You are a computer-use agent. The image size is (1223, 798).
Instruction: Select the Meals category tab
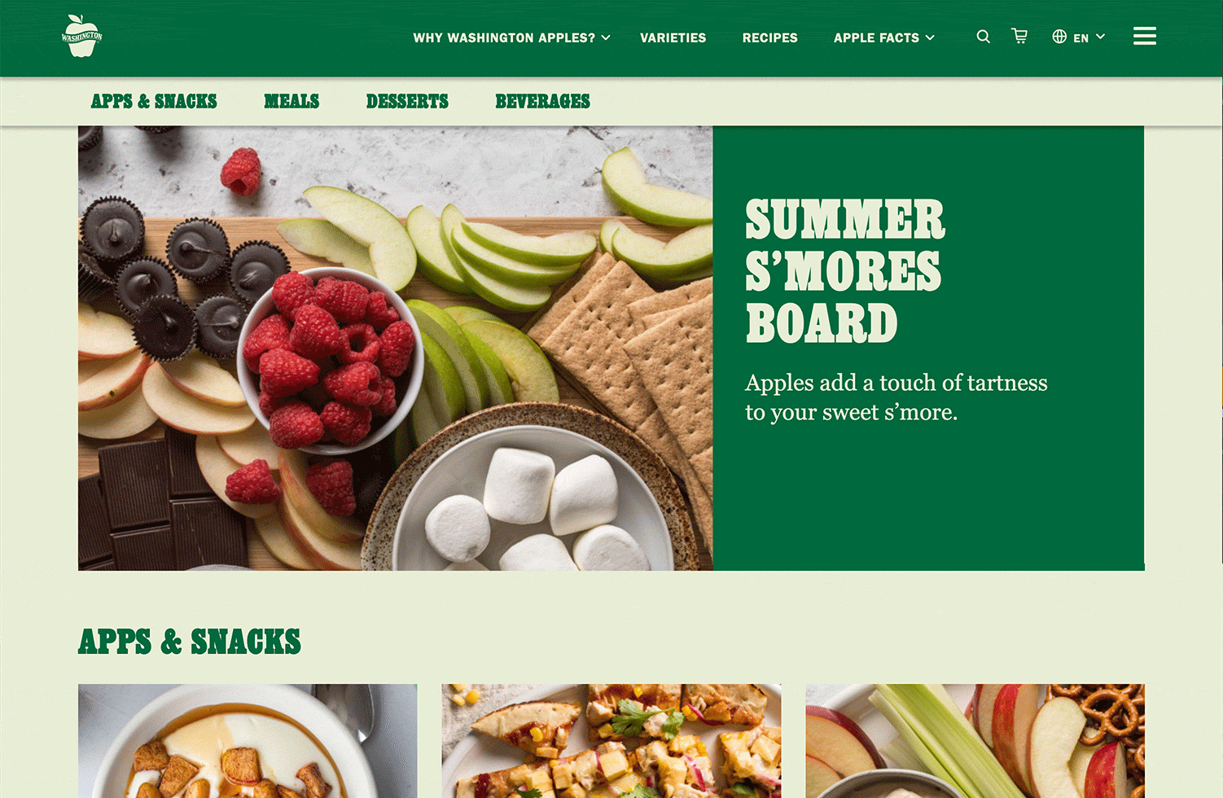pyautogui.click(x=292, y=101)
